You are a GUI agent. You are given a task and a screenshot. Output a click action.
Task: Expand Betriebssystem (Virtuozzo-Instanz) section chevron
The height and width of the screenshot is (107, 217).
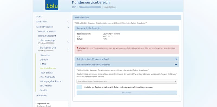point(176,59)
